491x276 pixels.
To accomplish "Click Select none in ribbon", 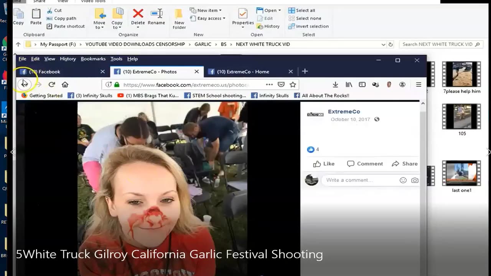I will tap(305, 18).
